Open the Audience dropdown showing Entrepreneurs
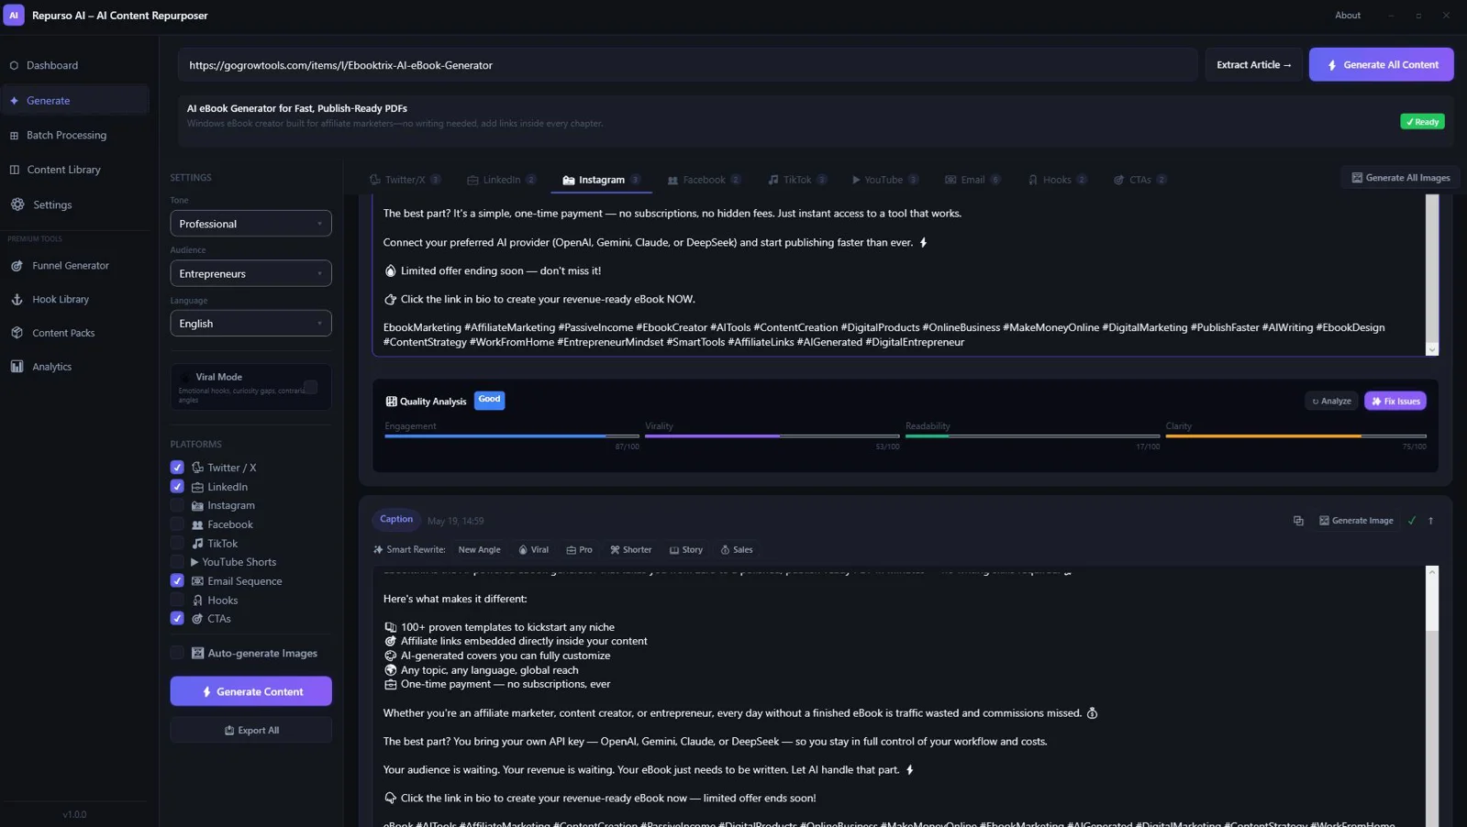The width and height of the screenshot is (1467, 827). [250, 273]
